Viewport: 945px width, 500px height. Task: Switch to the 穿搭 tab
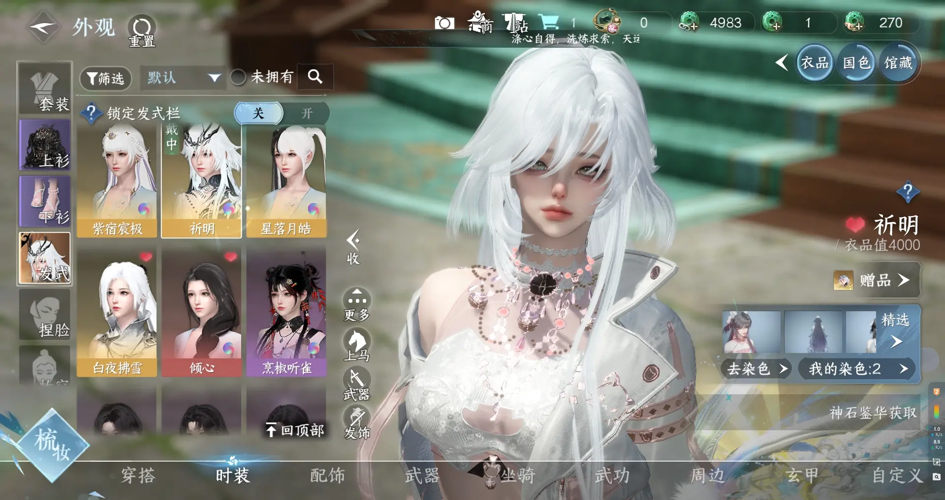138,475
